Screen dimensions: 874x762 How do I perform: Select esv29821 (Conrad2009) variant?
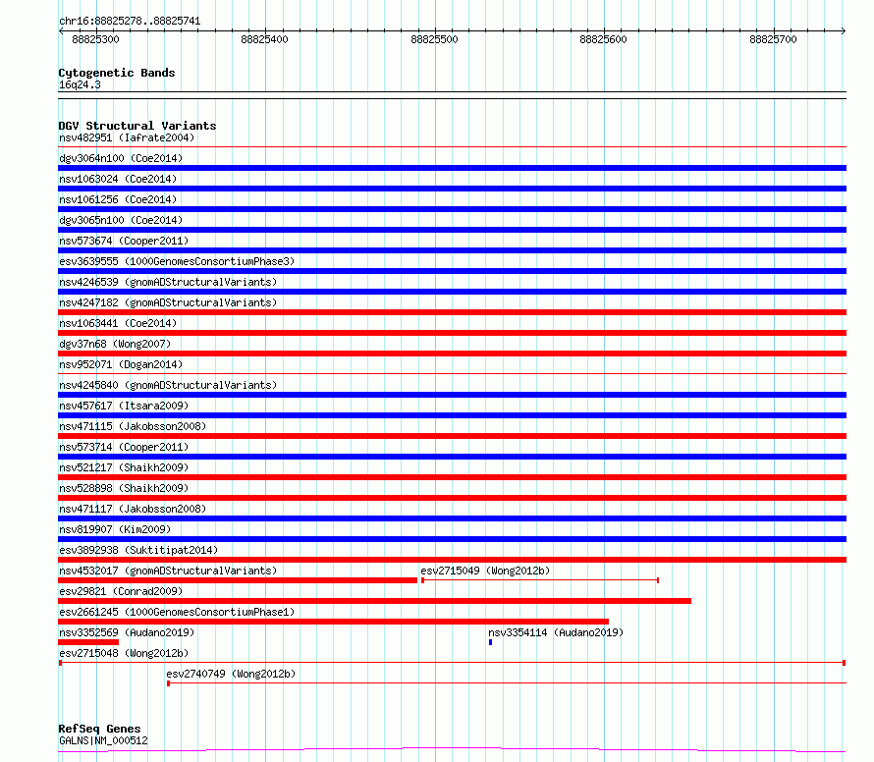point(121,591)
